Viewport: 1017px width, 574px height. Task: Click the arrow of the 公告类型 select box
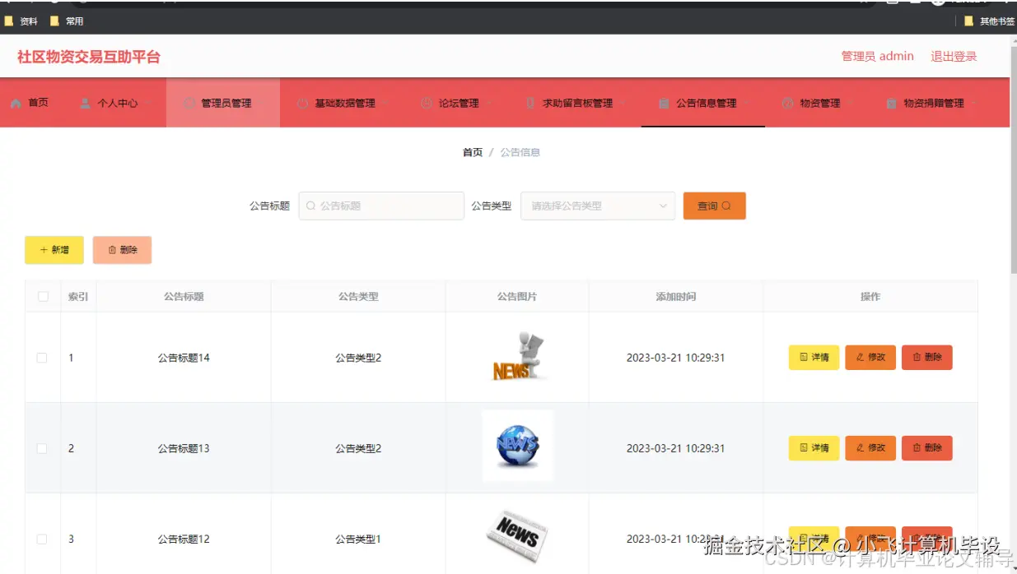click(663, 206)
